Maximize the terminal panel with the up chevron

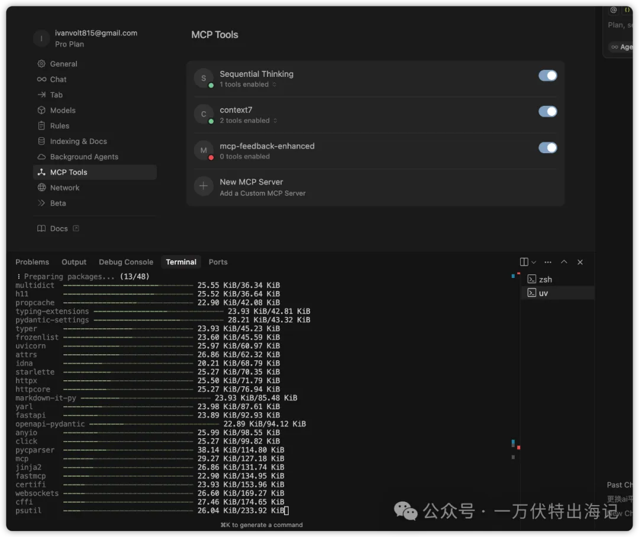pyautogui.click(x=564, y=262)
